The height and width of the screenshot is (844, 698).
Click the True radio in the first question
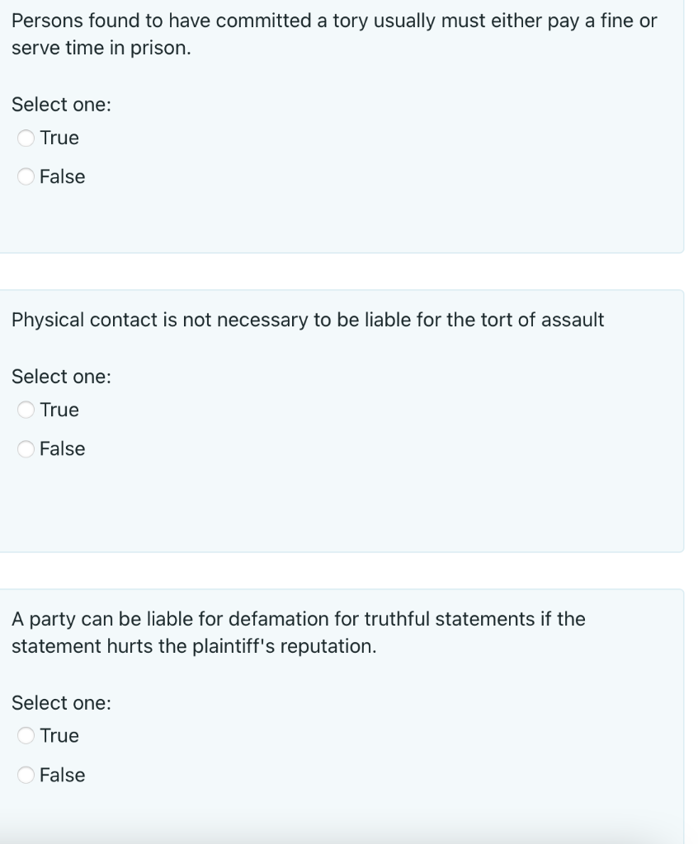coord(26,138)
